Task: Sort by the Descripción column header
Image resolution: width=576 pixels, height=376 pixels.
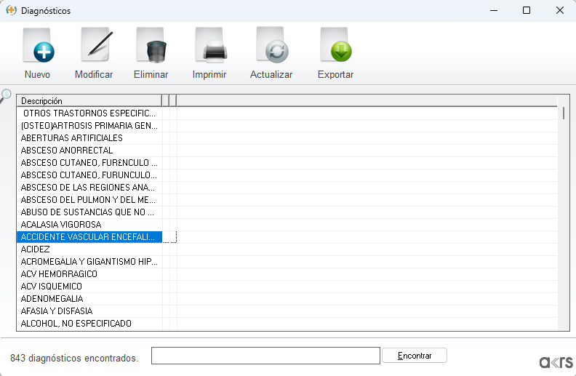Action: [x=89, y=100]
